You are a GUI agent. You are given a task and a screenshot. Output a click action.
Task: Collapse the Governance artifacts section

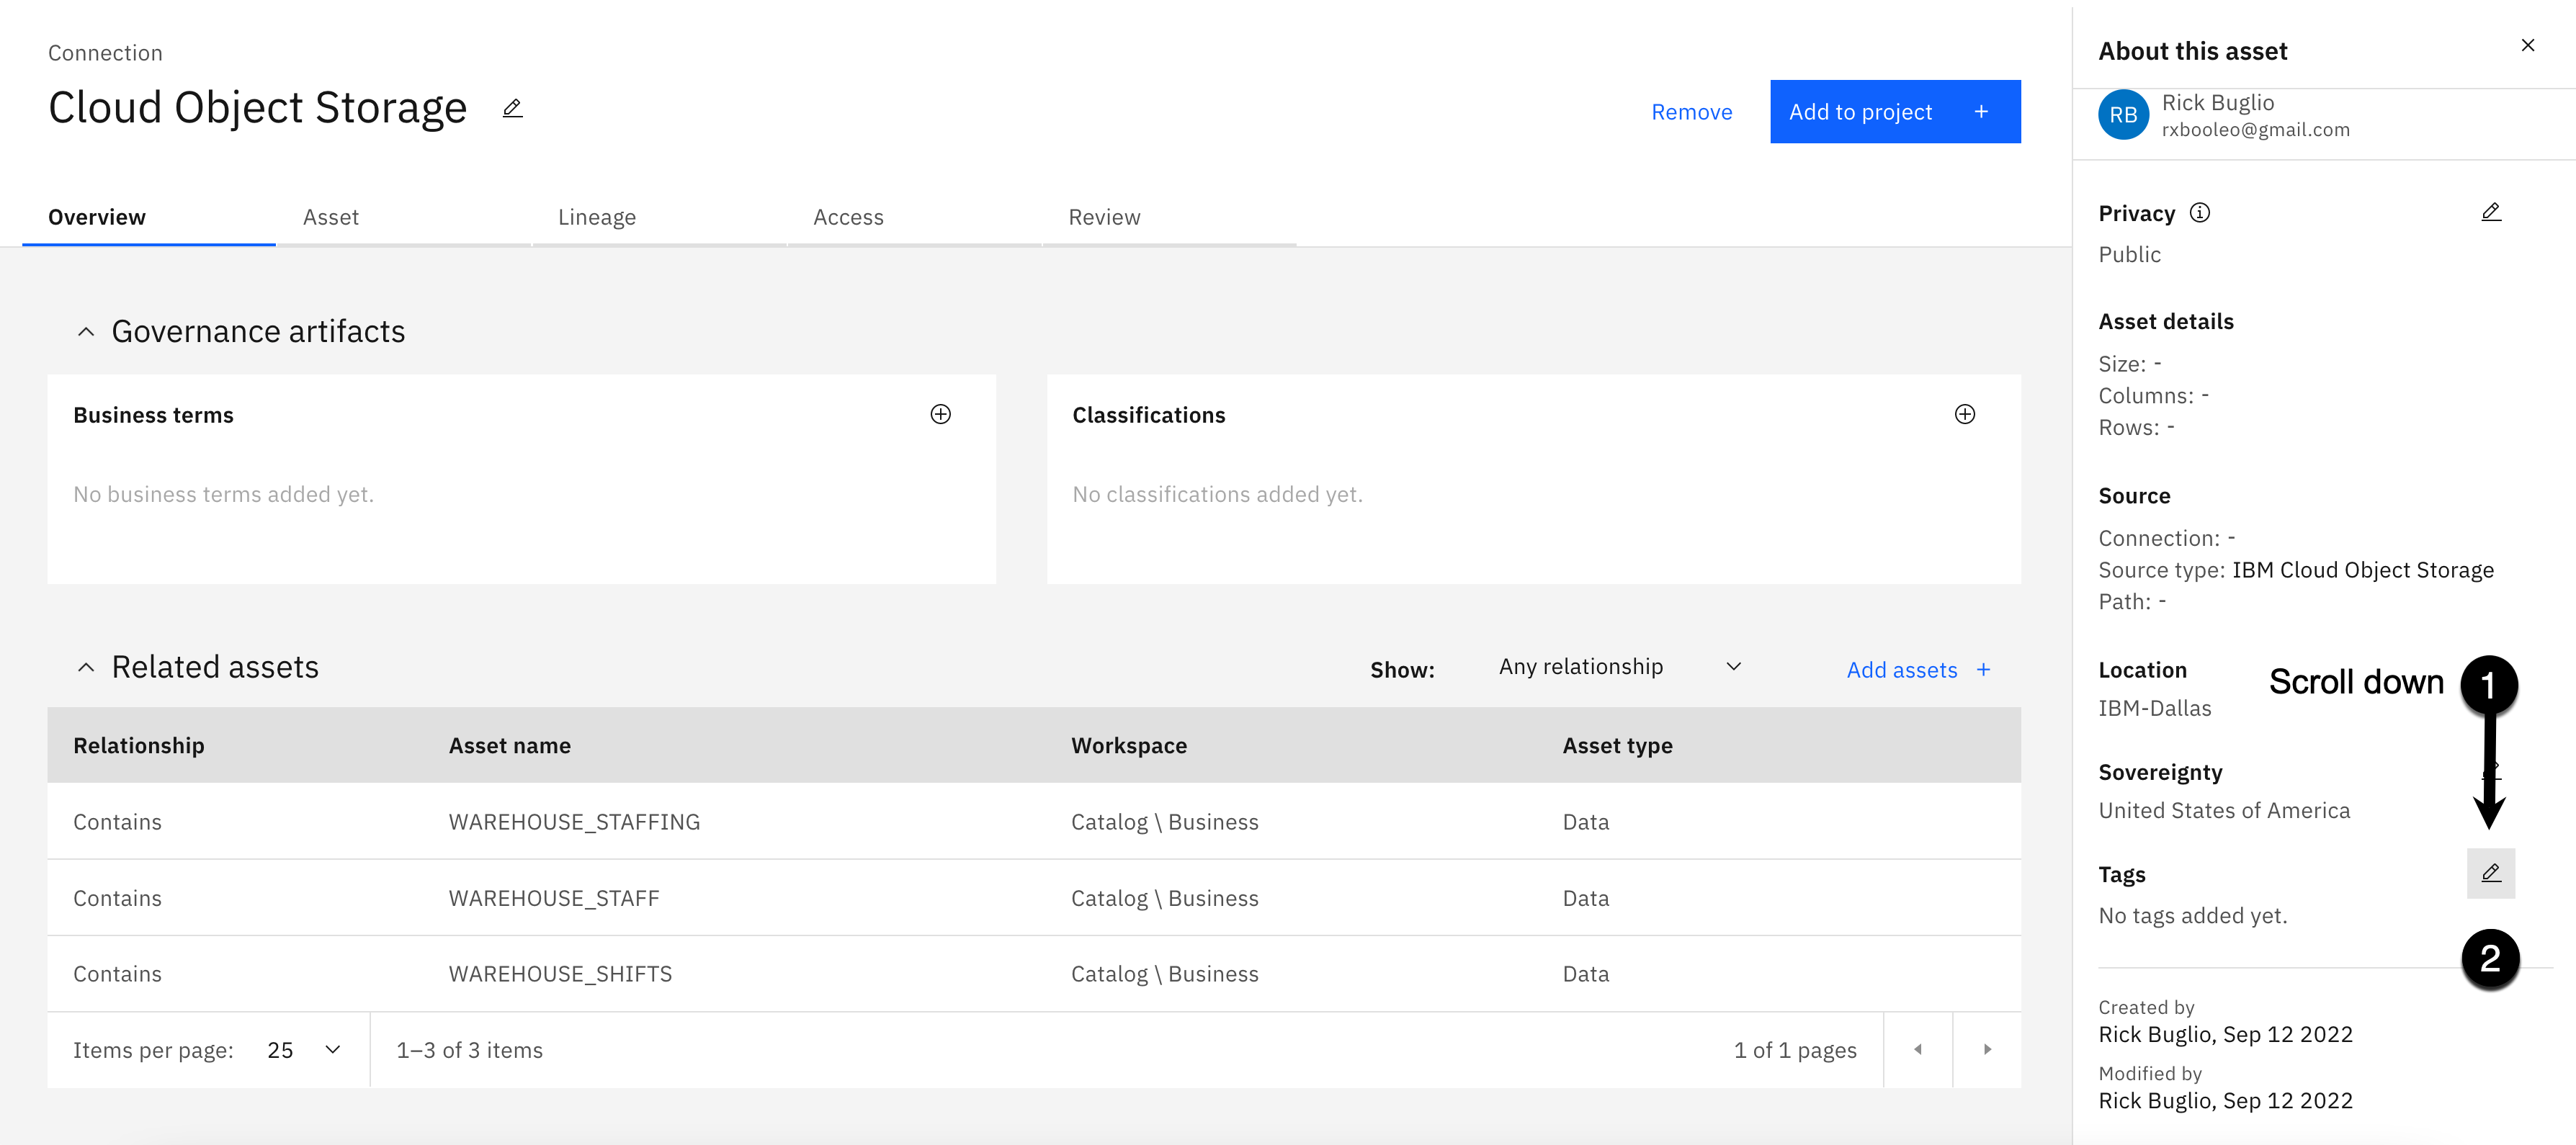point(86,331)
